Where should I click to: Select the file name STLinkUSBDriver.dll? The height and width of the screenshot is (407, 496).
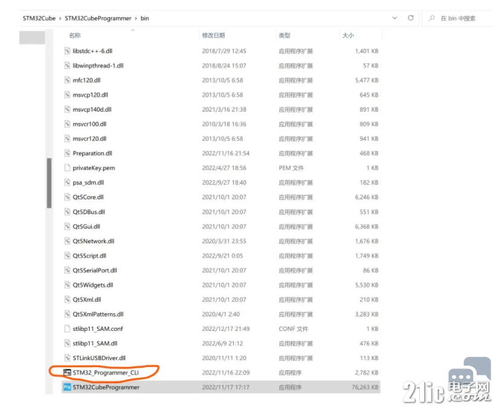point(99,357)
